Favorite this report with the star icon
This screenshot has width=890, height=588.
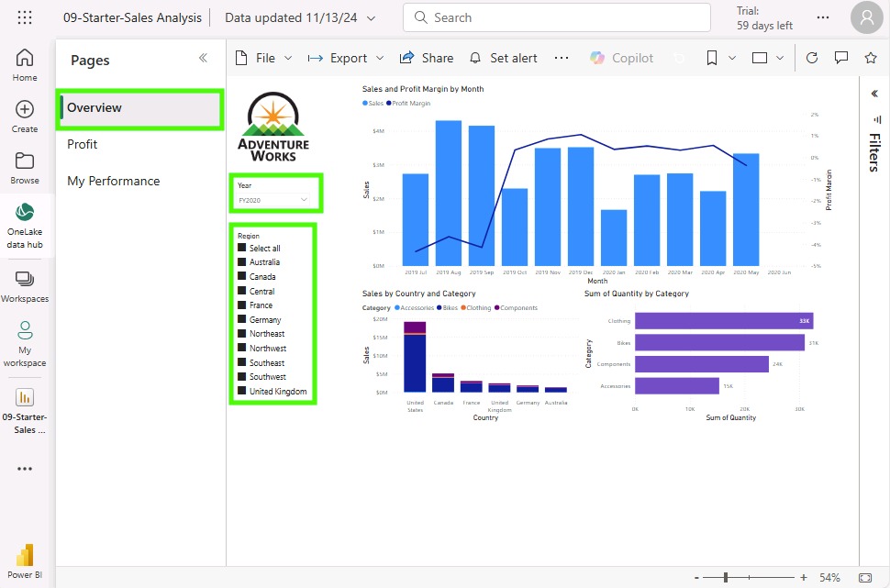point(869,57)
